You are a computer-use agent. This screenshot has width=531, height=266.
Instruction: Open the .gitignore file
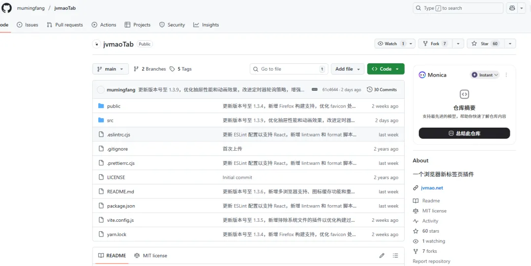(118, 149)
